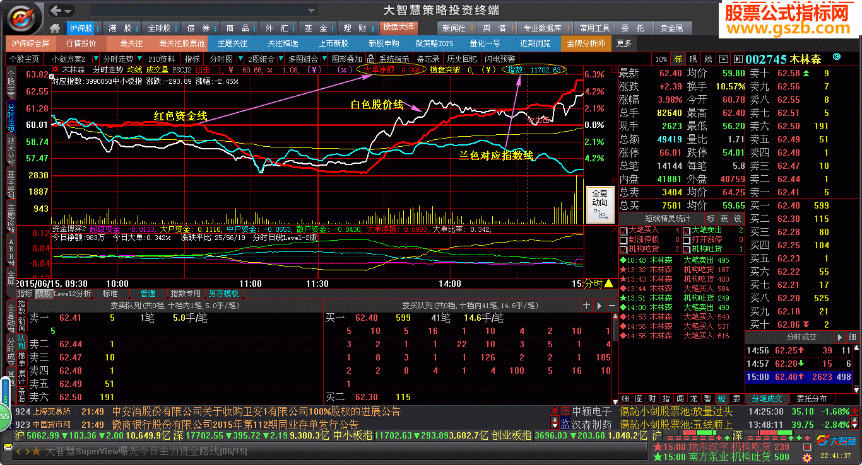862x465 pixels.
Task: Open the home house icon
Action: (56, 28)
